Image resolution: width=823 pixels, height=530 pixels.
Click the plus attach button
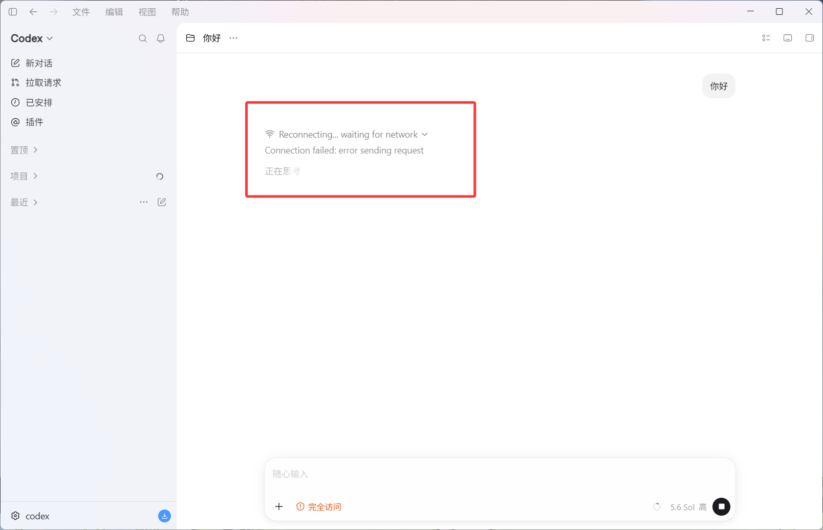click(279, 506)
